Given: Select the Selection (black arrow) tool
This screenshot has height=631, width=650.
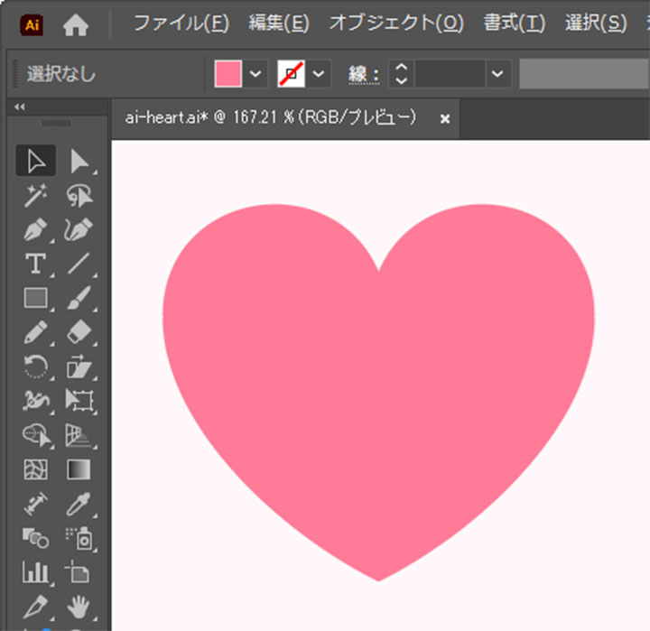Looking at the screenshot, I should tap(35, 161).
